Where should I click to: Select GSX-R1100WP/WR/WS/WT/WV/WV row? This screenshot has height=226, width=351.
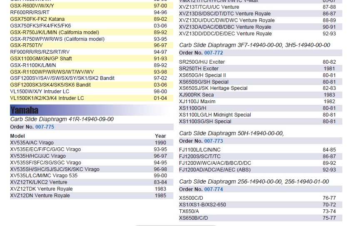click(92, 72)
